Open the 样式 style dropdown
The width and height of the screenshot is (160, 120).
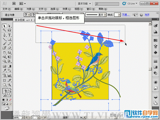[x=117, y=15]
